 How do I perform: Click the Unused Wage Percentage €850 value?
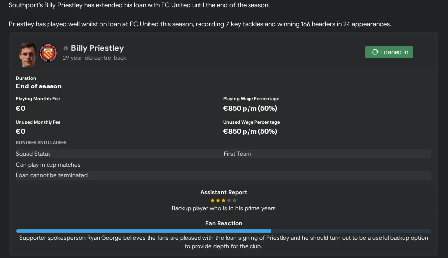[x=250, y=131]
